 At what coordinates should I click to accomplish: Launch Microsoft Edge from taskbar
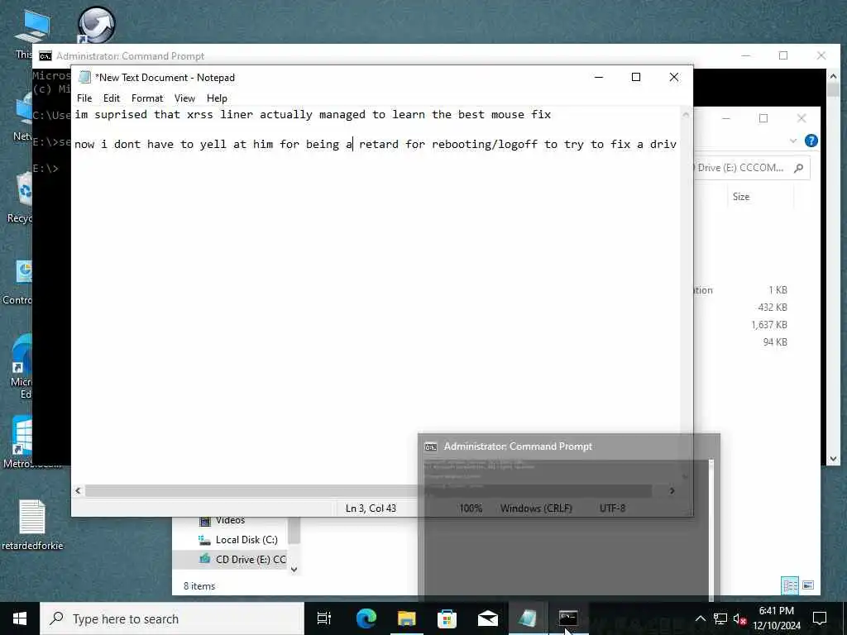(x=366, y=618)
